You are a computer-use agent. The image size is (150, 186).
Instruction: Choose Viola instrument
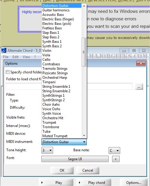click(62, 55)
